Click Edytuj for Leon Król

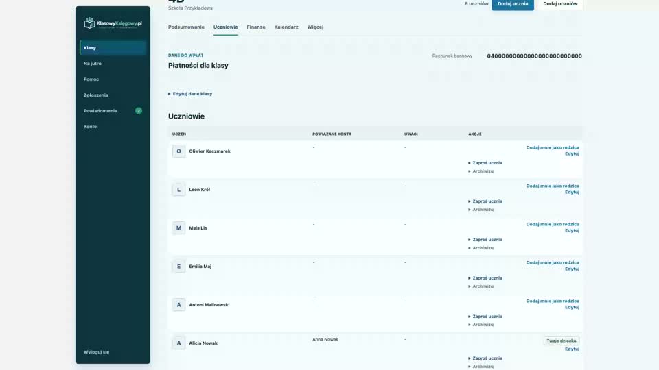(x=572, y=192)
